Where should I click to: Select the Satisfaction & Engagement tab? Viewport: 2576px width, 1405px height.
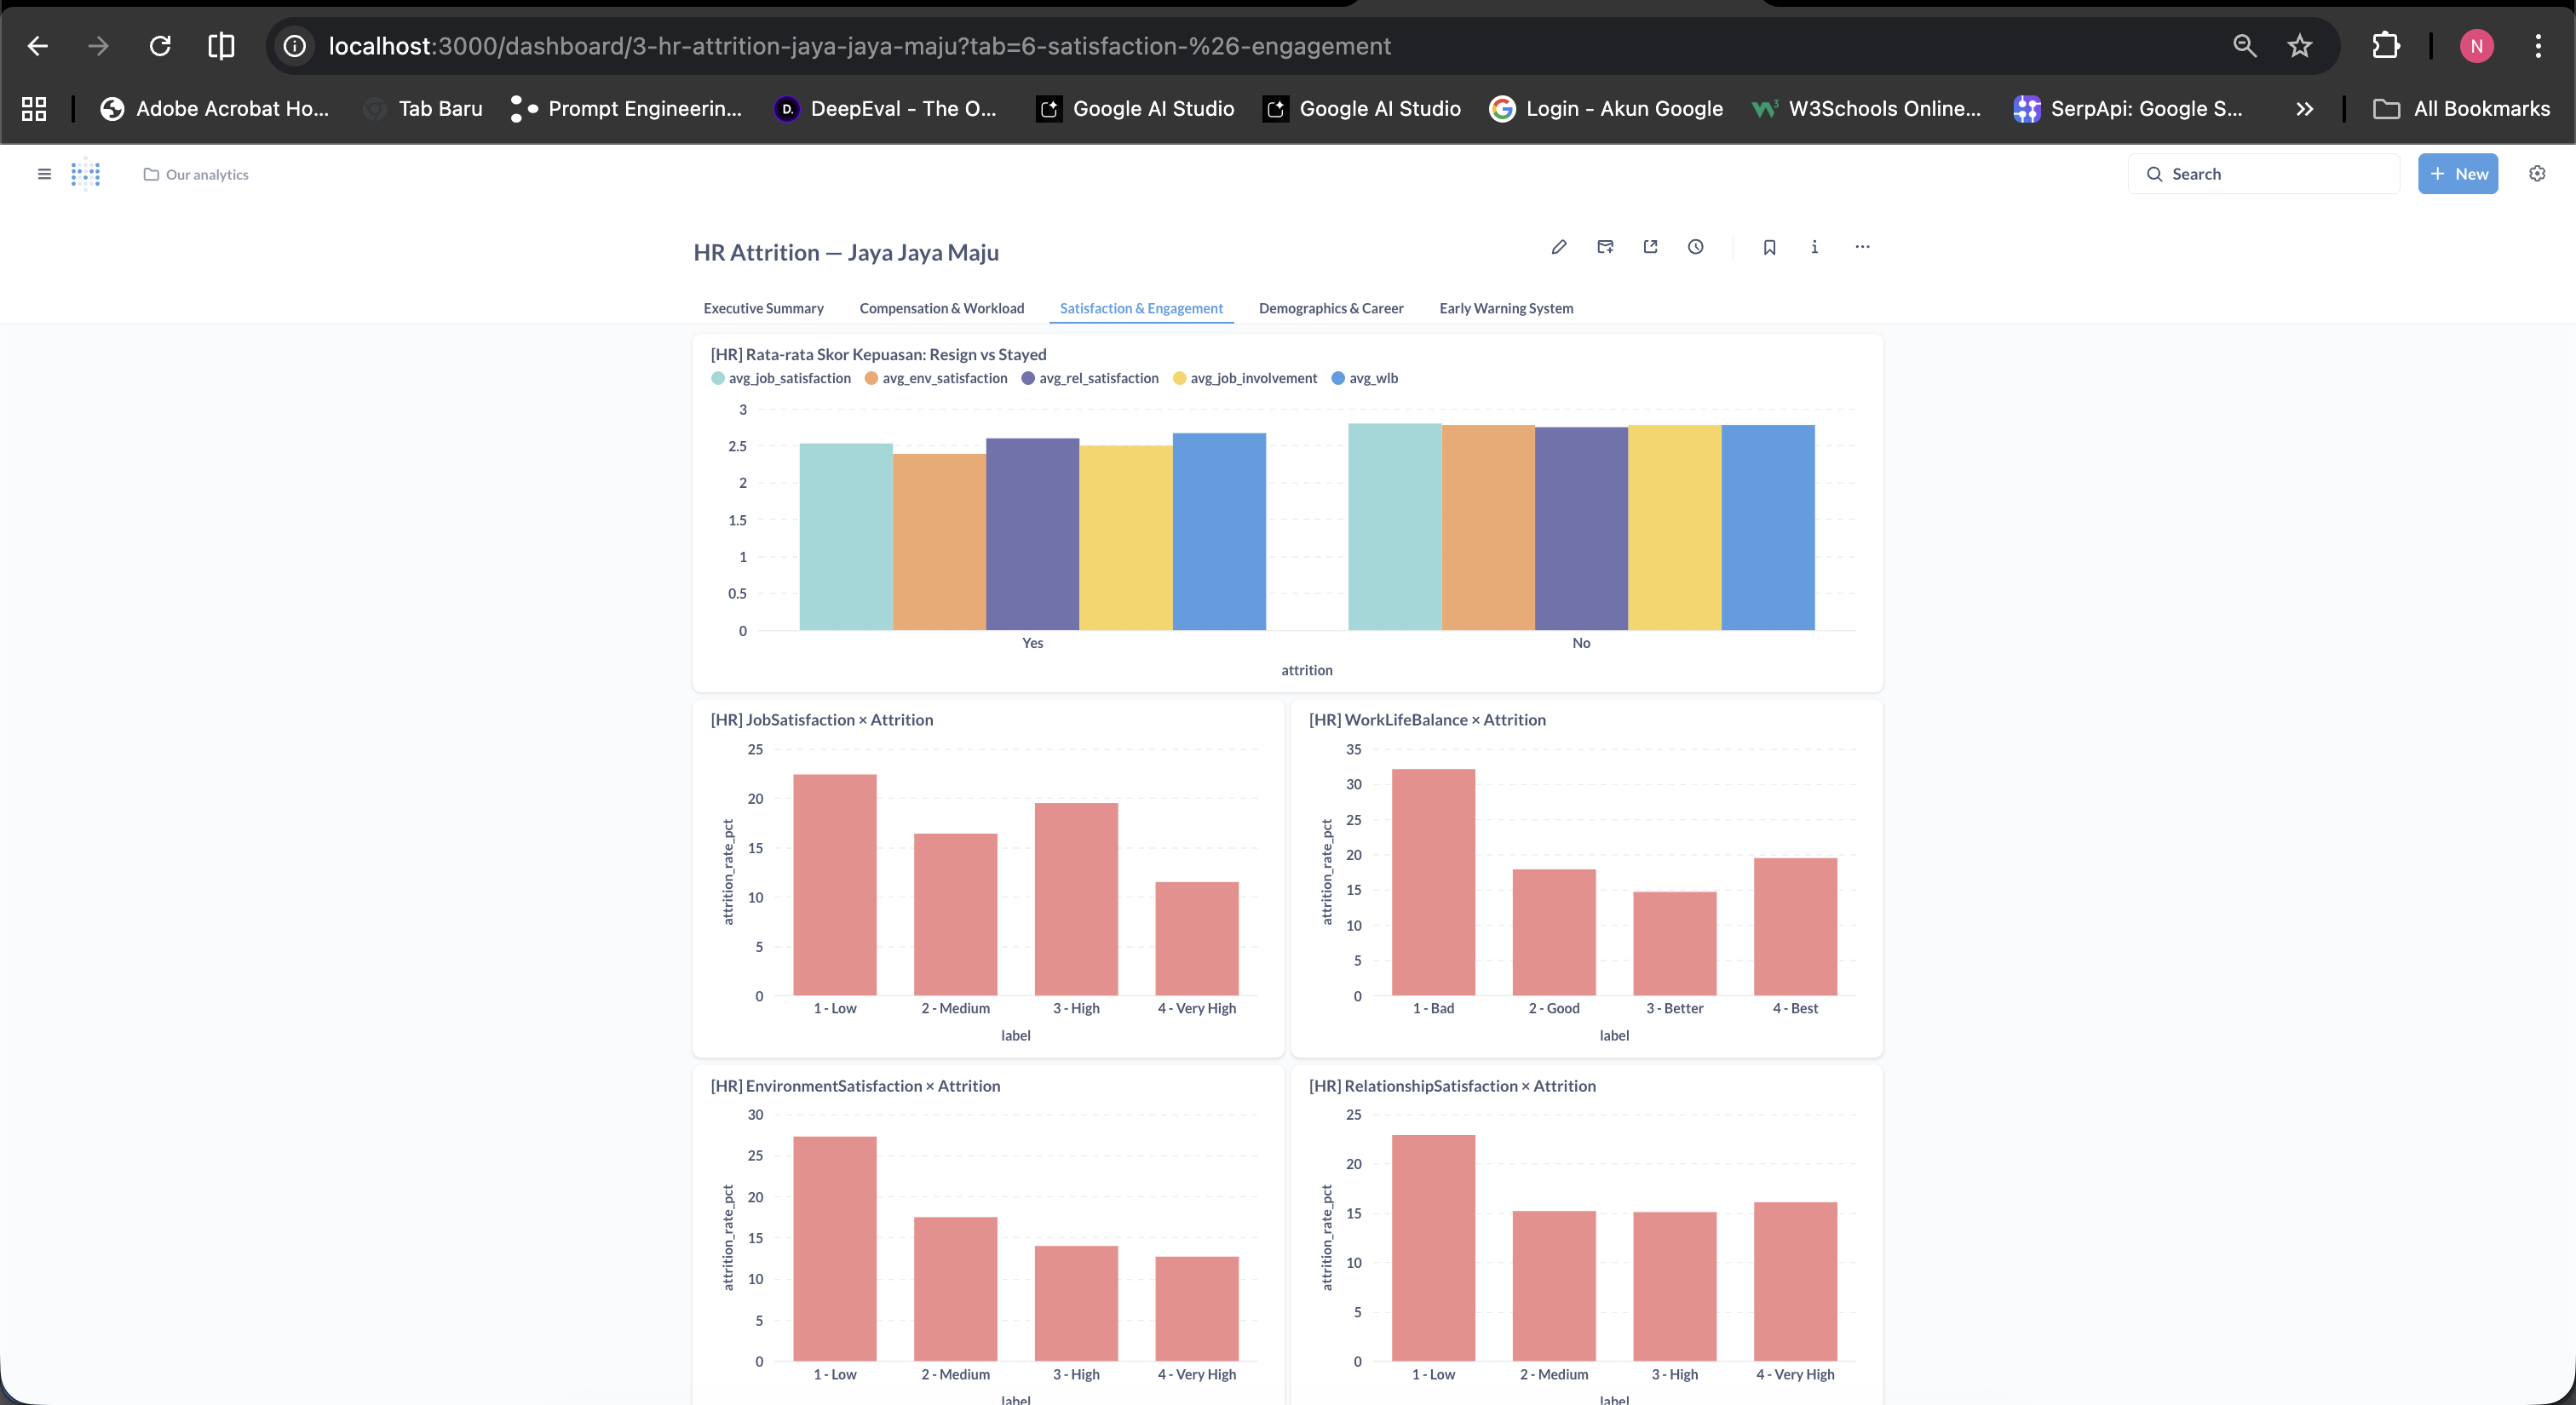click(x=1141, y=309)
